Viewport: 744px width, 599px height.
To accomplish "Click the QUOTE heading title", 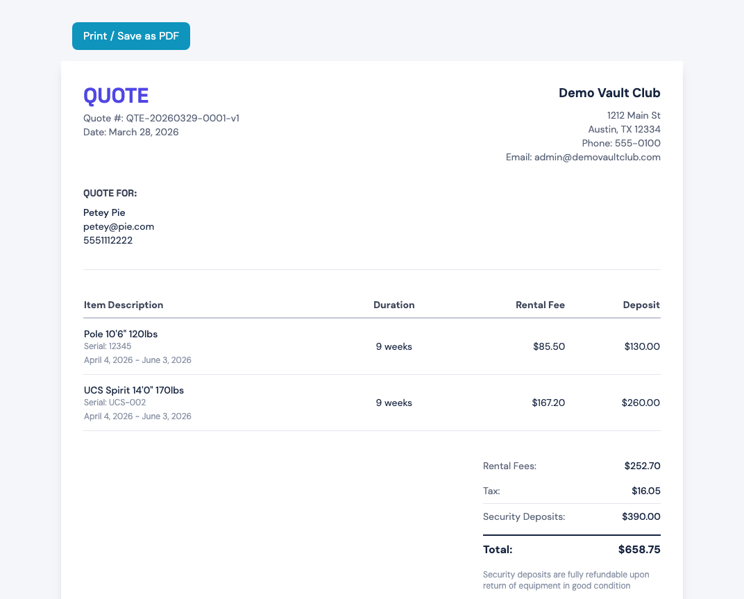I will point(116,95).
